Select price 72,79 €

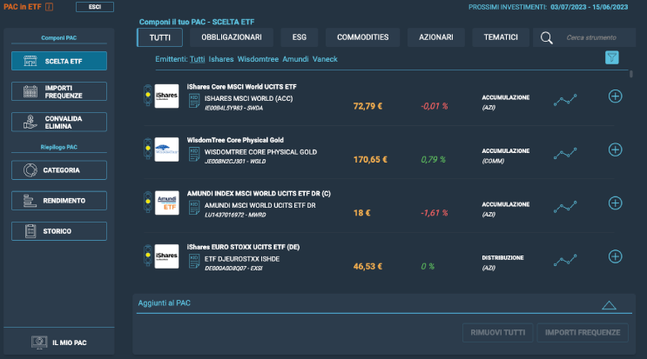tap(367, 106)
